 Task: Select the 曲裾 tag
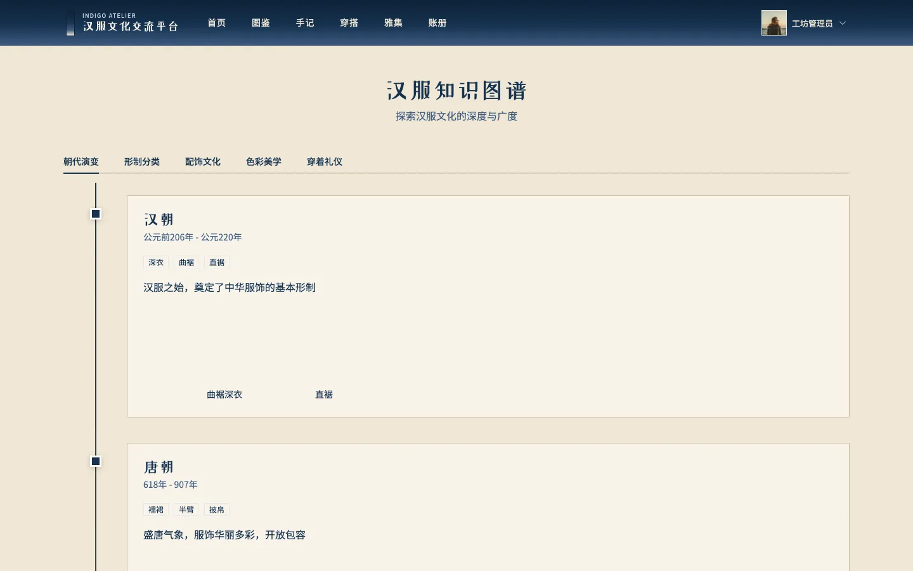186,262
